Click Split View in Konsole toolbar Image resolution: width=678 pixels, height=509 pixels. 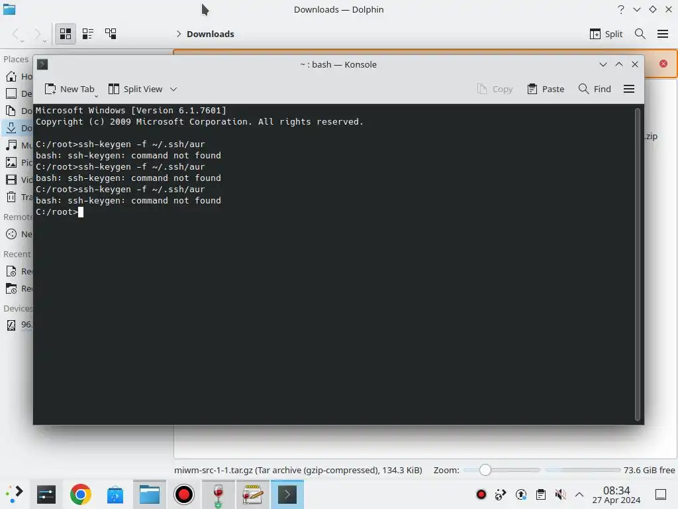[x=135, y=89]
